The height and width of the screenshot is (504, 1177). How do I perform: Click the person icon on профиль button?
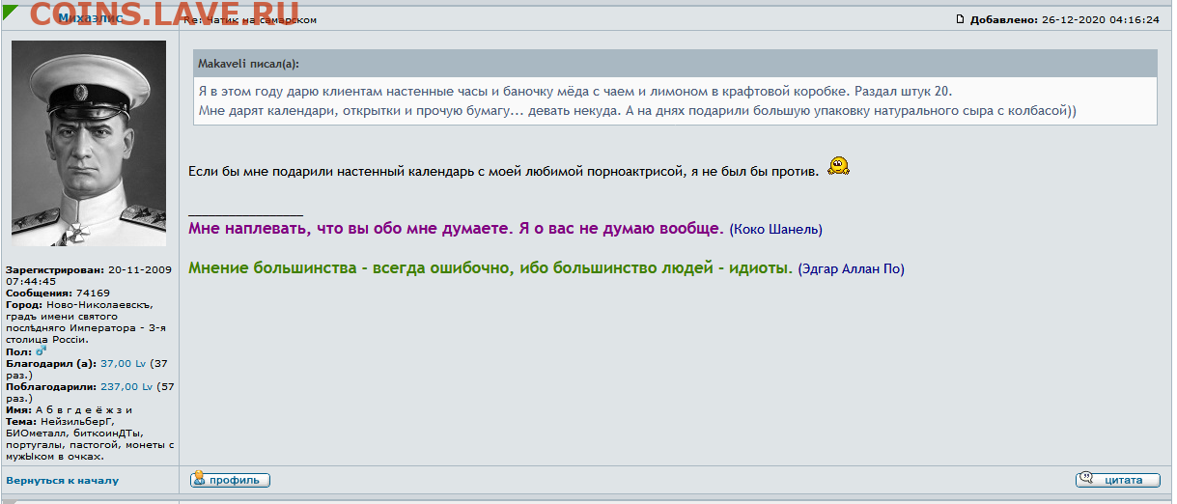pos(199,480)
